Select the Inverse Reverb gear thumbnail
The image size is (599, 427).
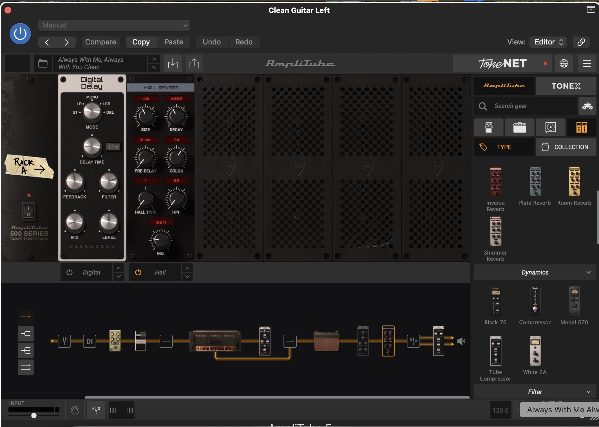pos(495,182)
